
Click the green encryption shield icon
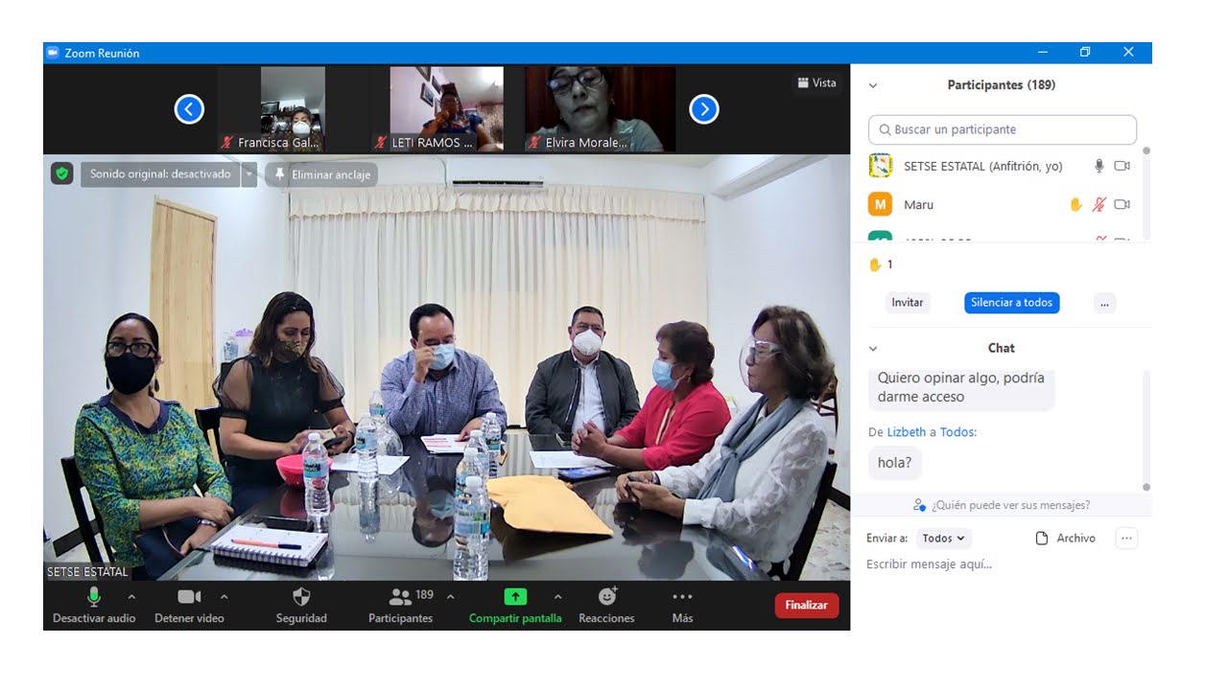tap(62, 173)
